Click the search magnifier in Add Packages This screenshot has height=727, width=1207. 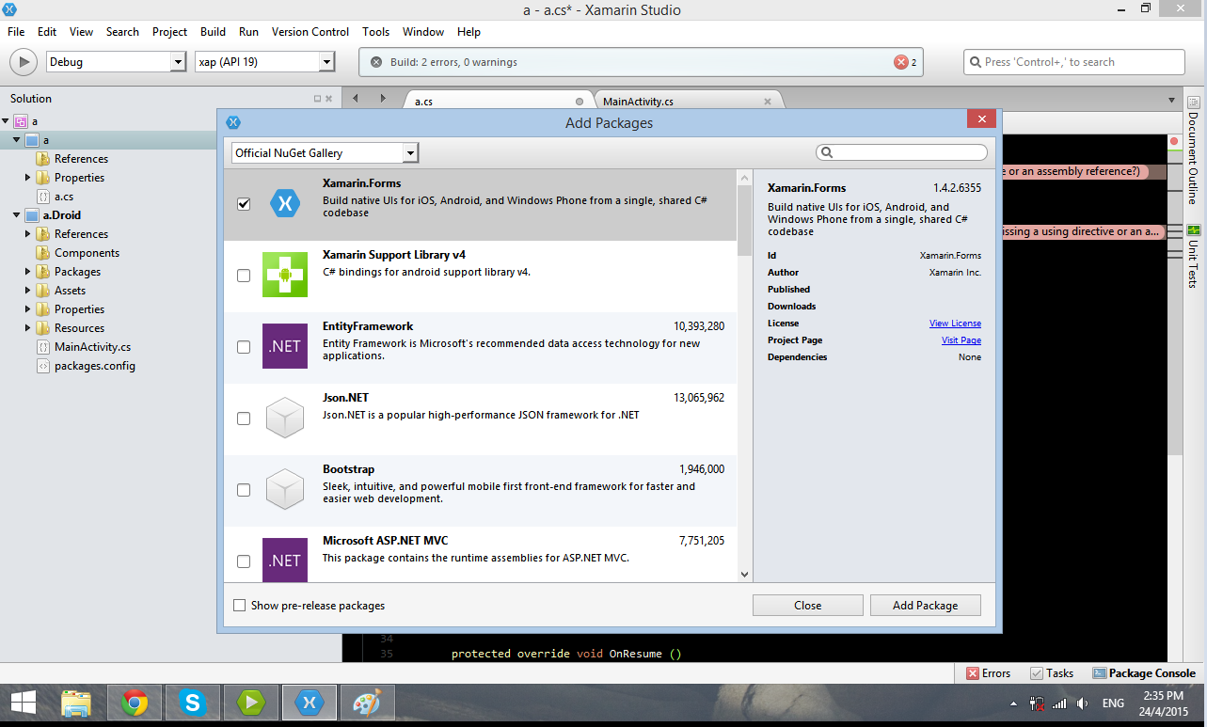pyautogui.click(x=827, y=152)
